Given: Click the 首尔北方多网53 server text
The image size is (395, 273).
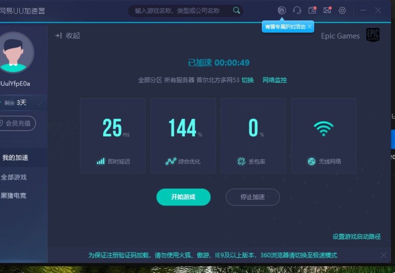Looking at the screenshot, I should pos(218,80).
